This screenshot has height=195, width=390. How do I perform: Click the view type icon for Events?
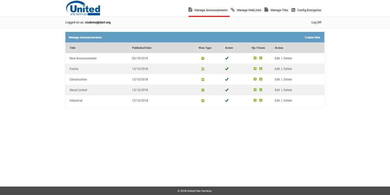[x=202, y=69]
